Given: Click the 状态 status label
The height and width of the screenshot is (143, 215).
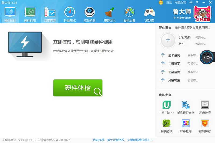Looking at the screenshot, I should pos(181,44).
